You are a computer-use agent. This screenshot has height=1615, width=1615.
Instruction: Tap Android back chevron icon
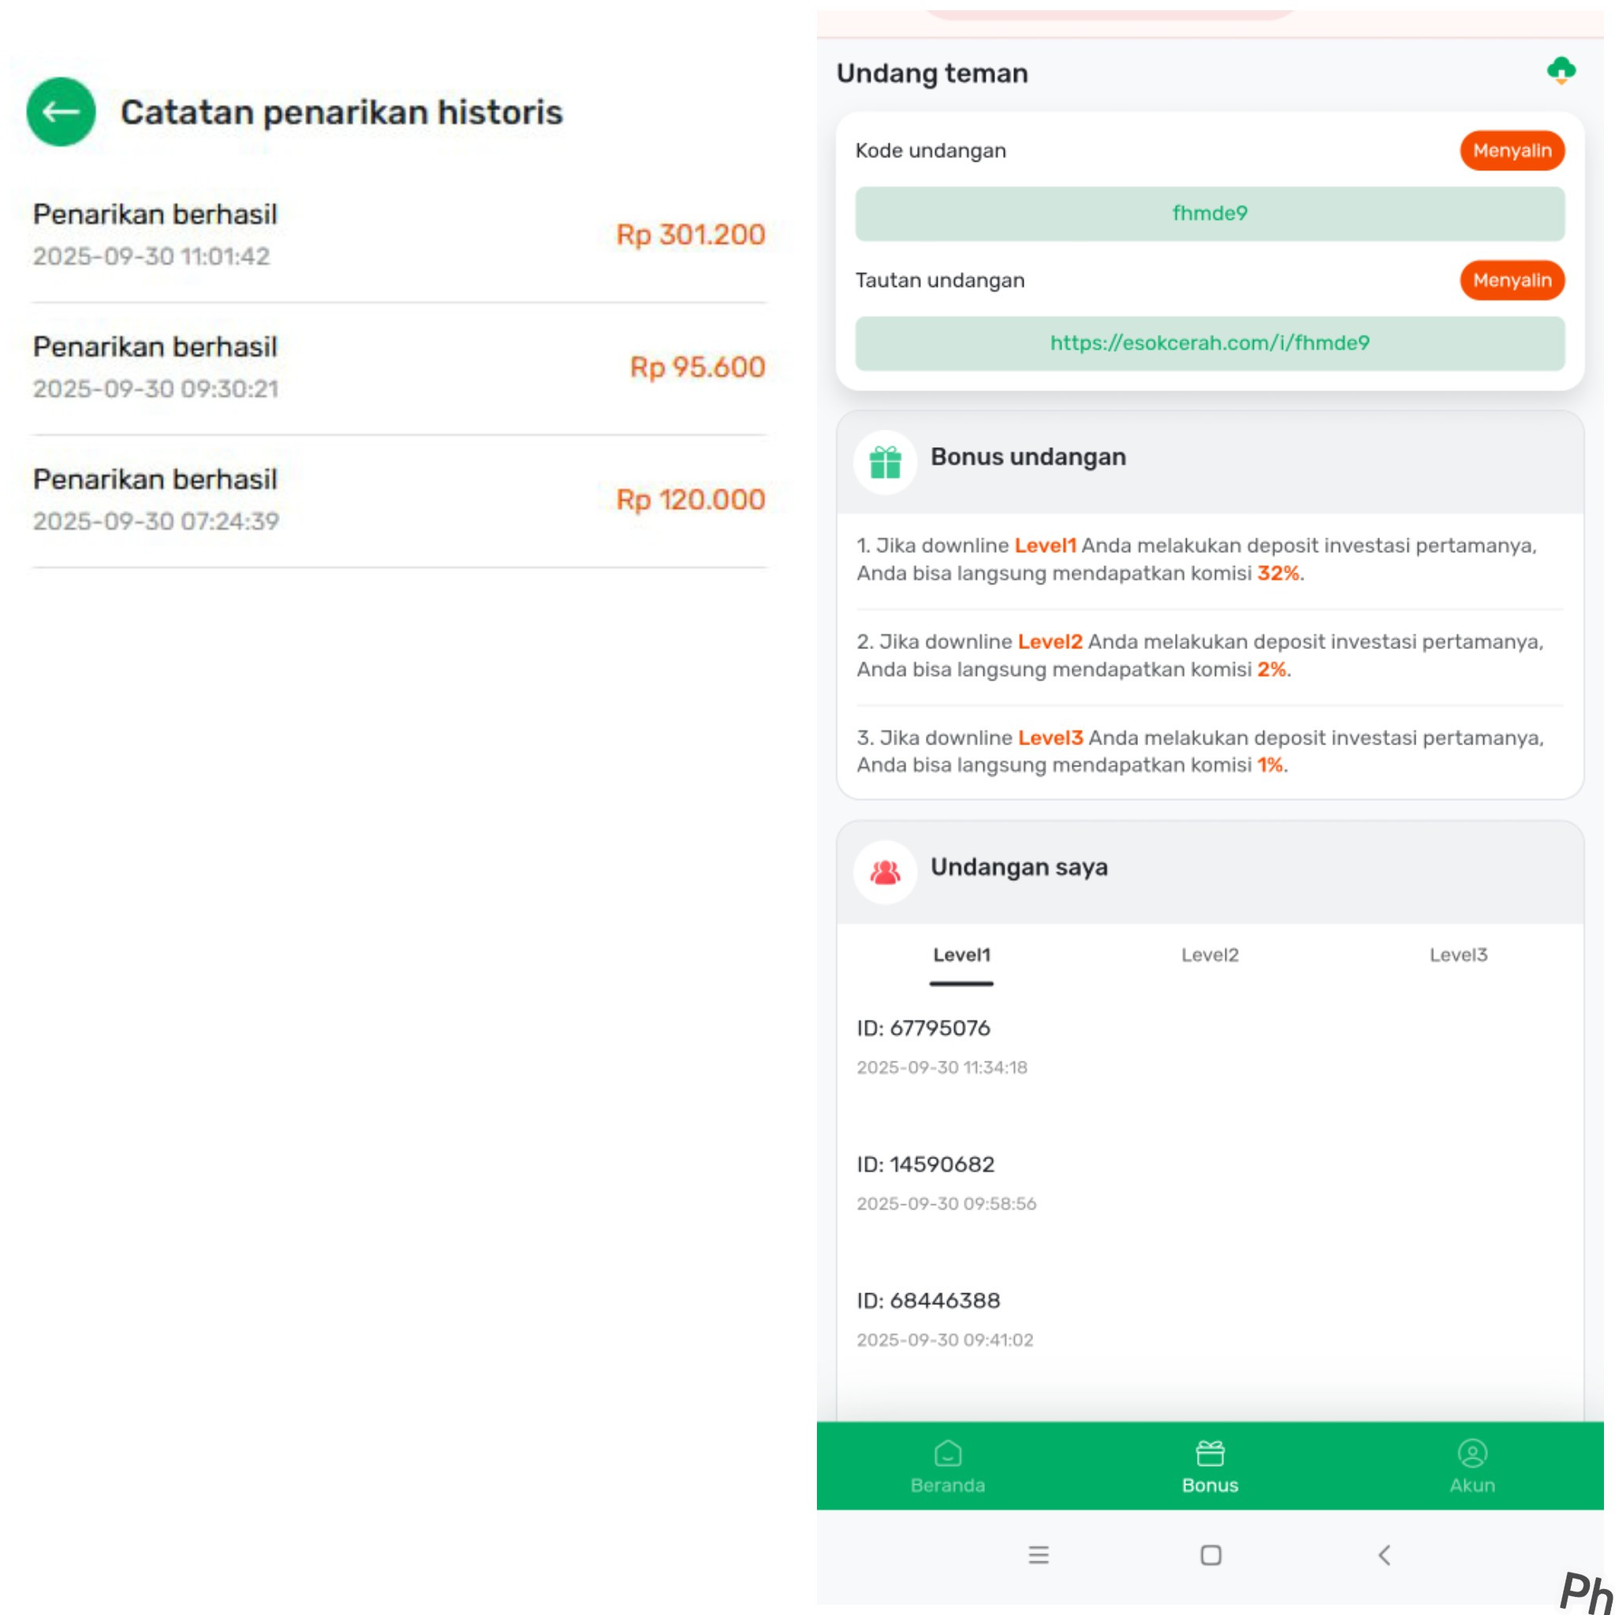[1384, 1555]
